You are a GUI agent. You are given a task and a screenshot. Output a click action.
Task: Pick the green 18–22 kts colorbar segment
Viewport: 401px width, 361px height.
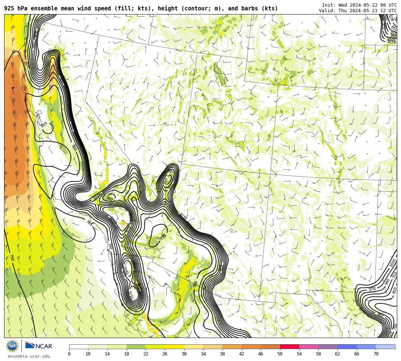tap(136, 347)
